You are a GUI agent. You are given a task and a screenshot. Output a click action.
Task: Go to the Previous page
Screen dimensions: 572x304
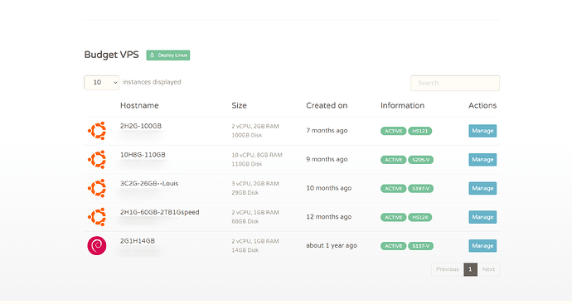pos(448,269)
